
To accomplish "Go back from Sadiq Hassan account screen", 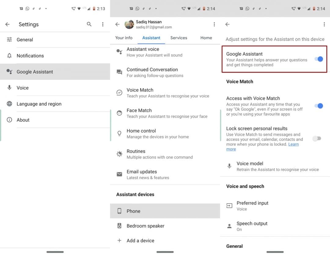I will [x=117, y=24].
